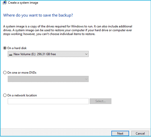This screenshot has width=151, height=137.
Task: Click the 296.31 GB free text in the dropdown
Action: coord(46,54)
